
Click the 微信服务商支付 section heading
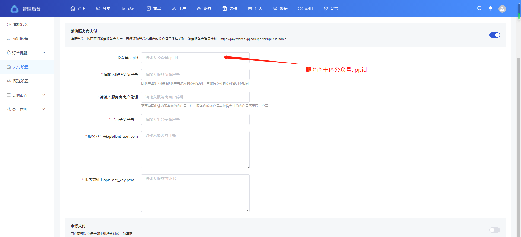pos(84,31)
